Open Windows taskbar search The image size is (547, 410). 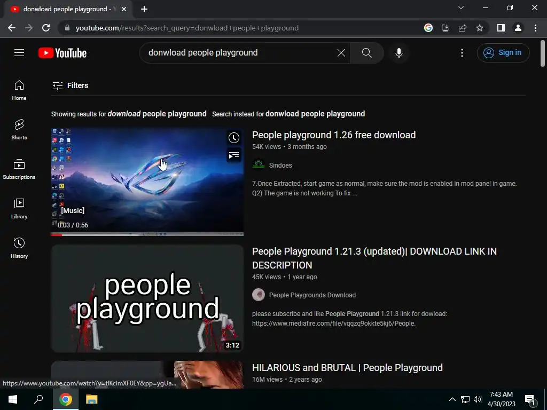38,399
